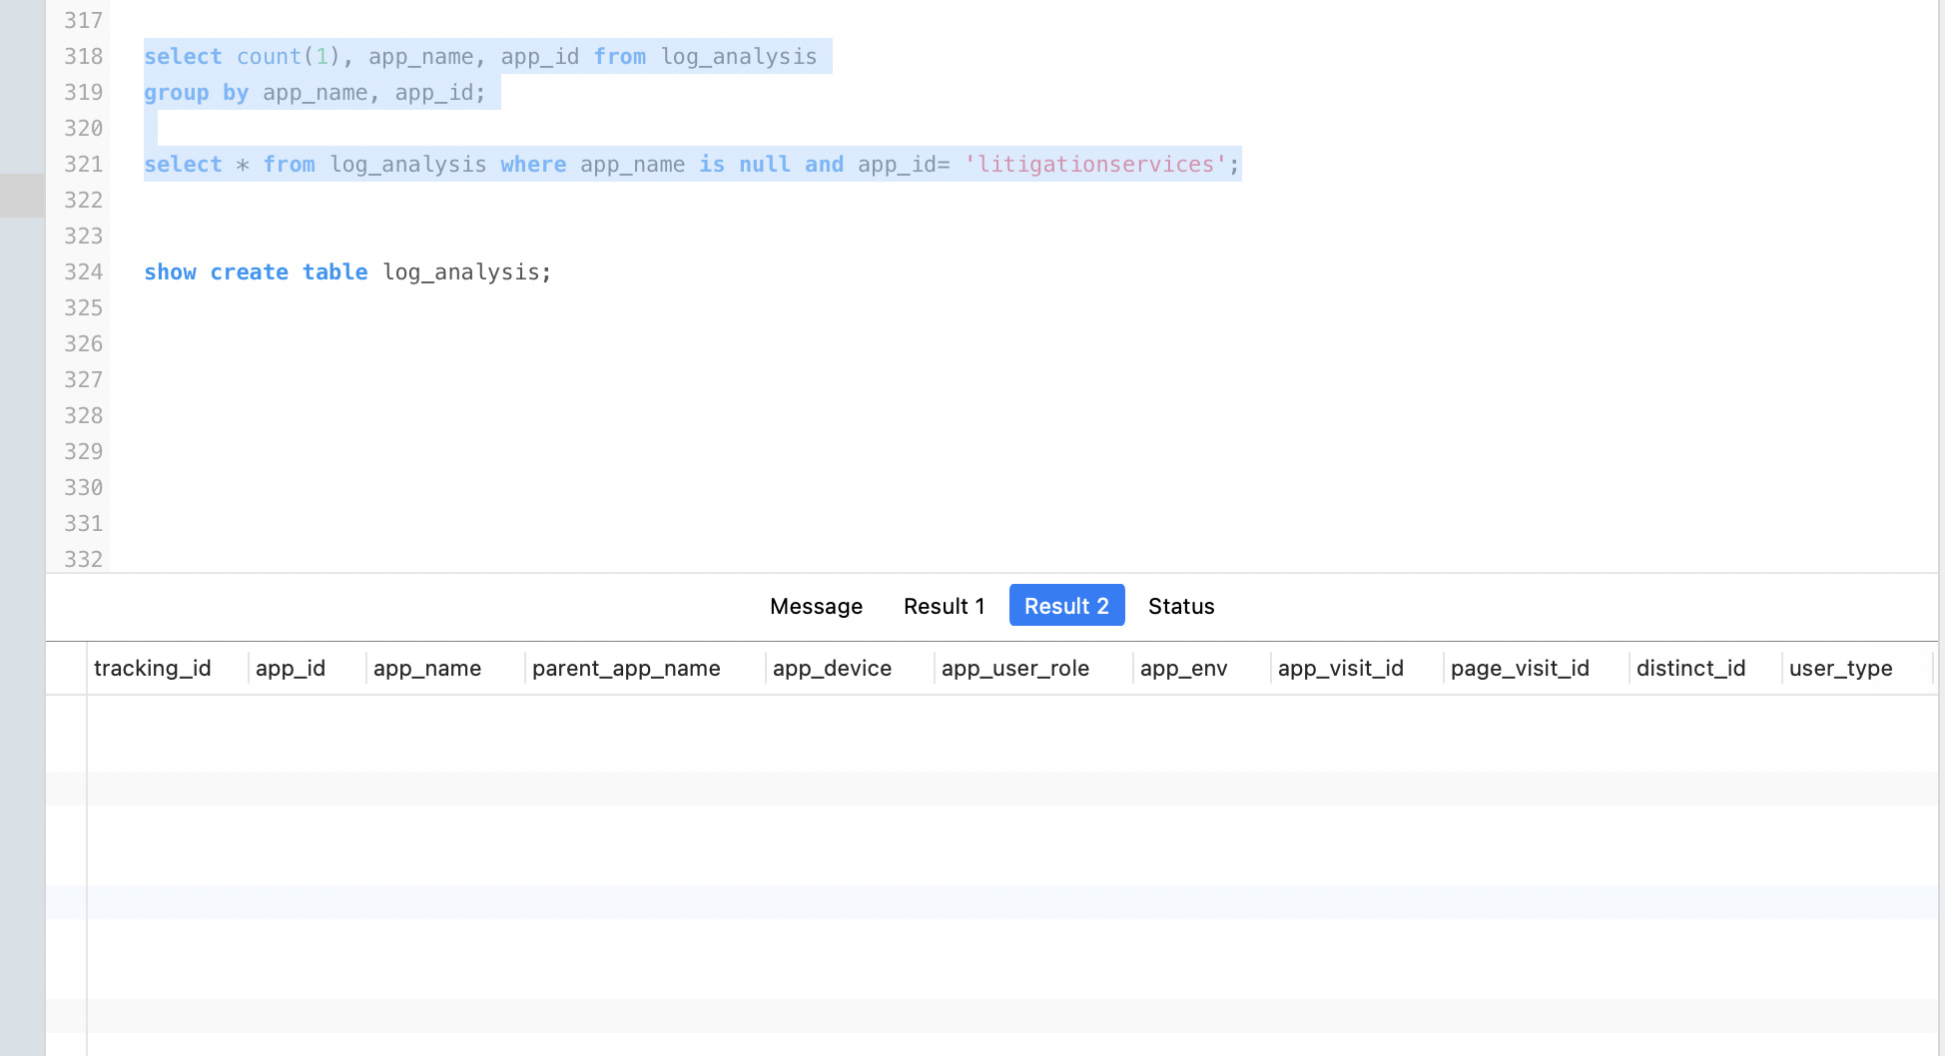The width and height of the screenshot is (1945, 1056).
Task: Place cursor in 'show create table log_analysis' statement
Action: coord(346,271)
